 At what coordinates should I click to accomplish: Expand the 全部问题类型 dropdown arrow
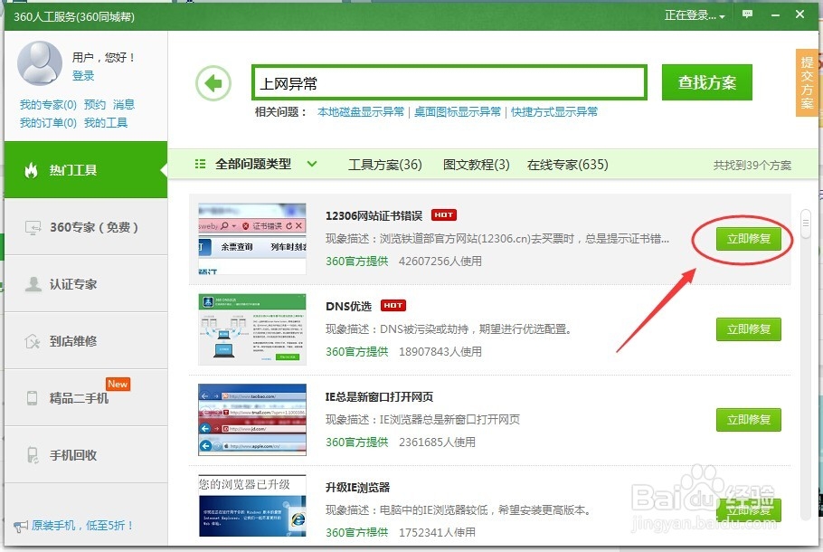pos(312,164)
